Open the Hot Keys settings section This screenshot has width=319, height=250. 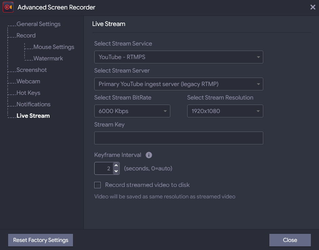click(x=29, y=93)
